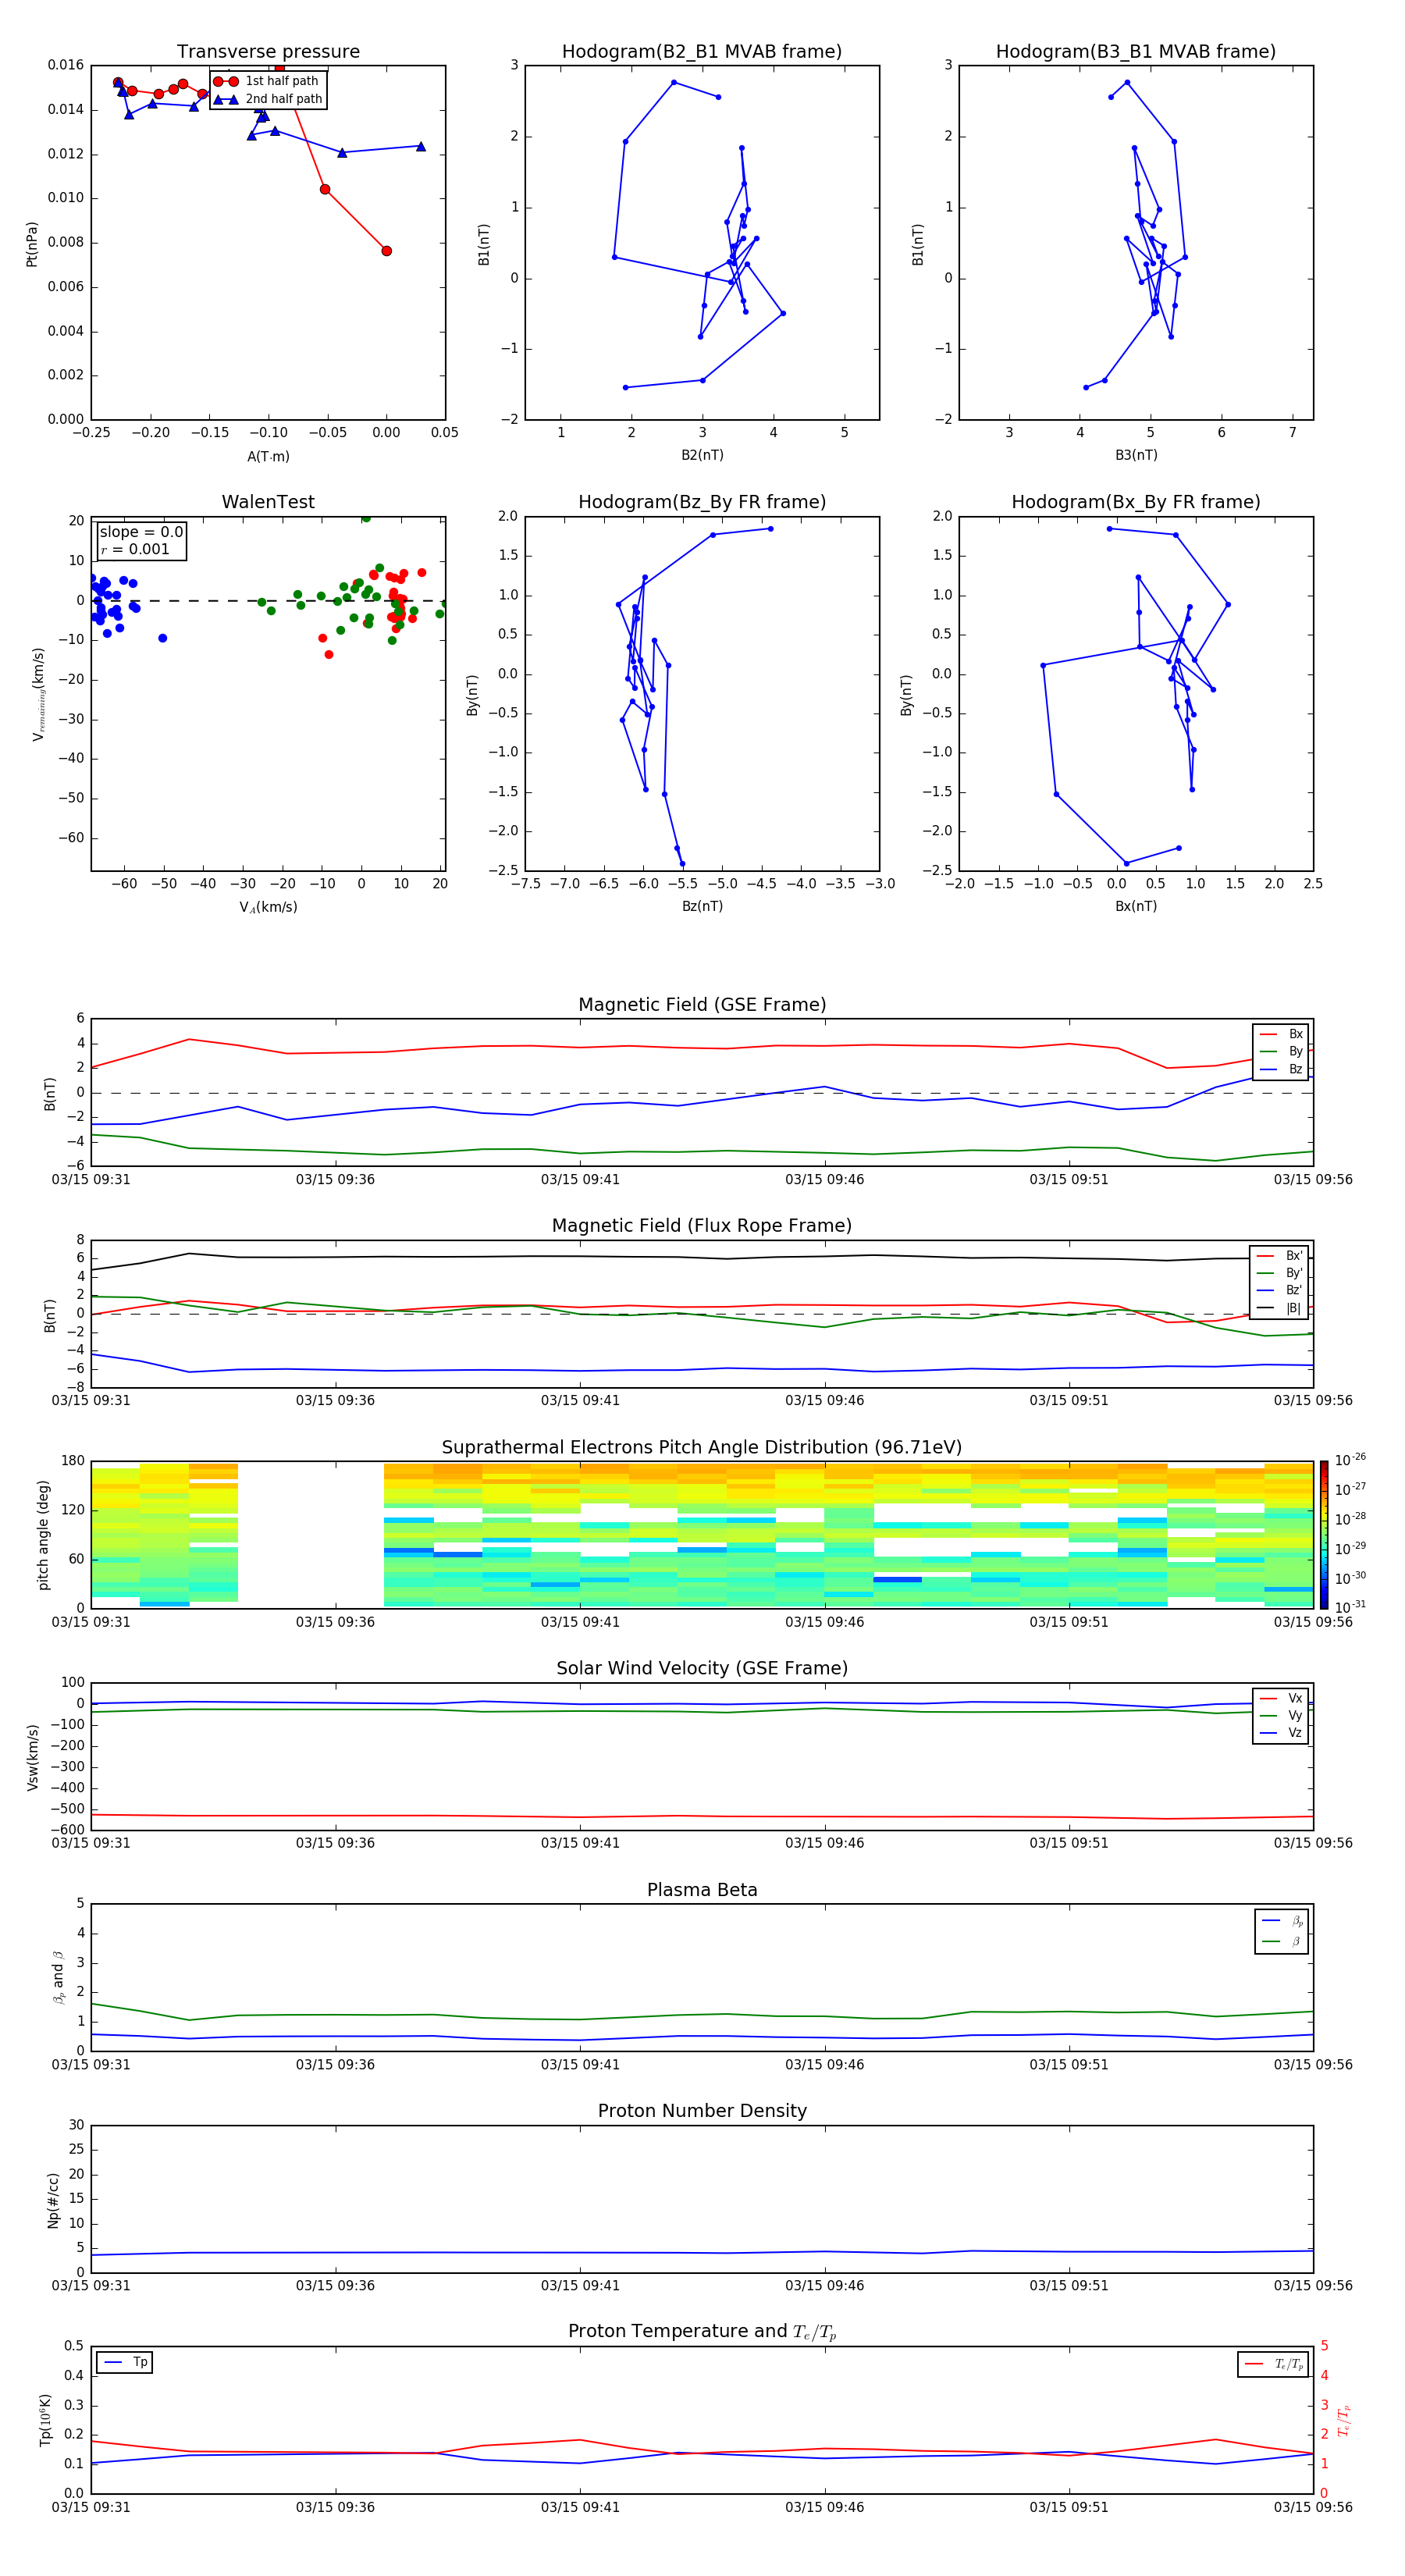The width and height of the screenshot is (1405, 2576).
Task: Select the "V_remaining(km/s)" y-axis label
Action: pyautogui.click(x=38, y=694)
